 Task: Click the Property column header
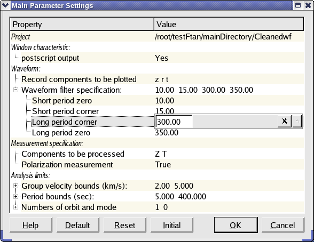click(82, 24)
